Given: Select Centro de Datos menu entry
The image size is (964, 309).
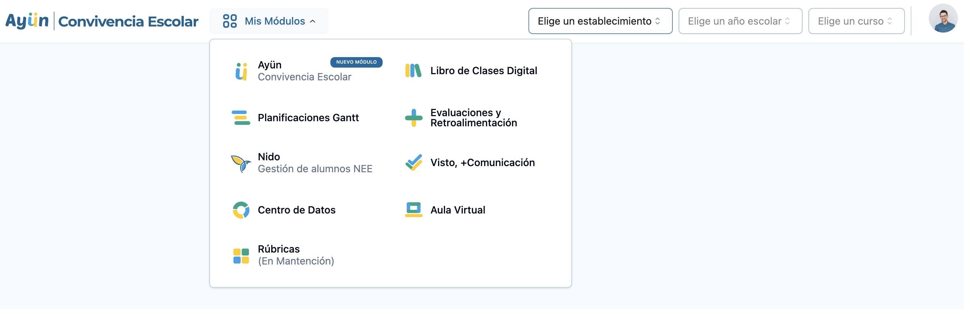Looking at the screenshot, I should [296, 210].
